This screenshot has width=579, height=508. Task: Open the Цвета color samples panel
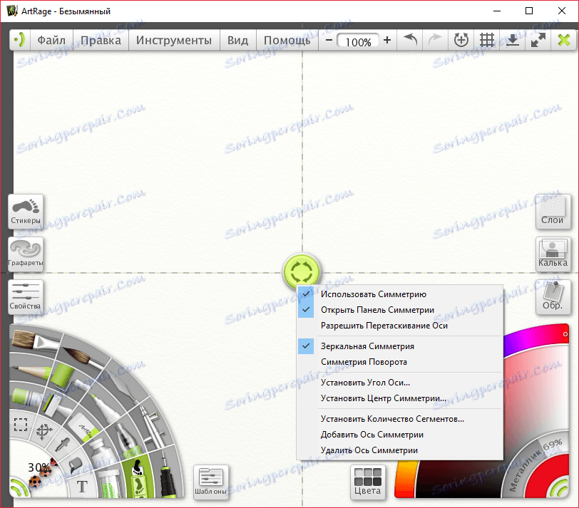367,482
